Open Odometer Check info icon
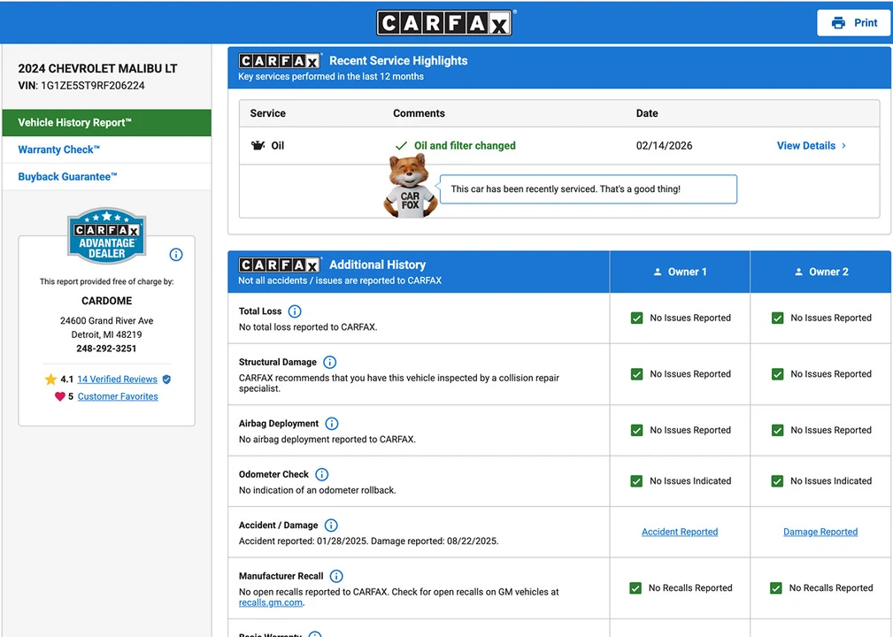 [x=322, y=474]
